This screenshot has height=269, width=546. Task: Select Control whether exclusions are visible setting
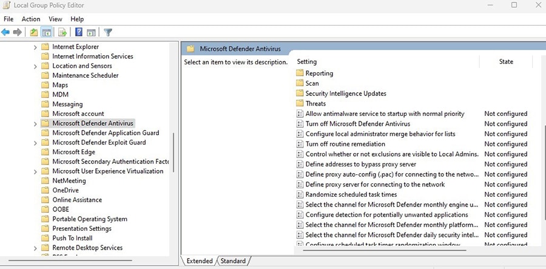coord(392,154)
